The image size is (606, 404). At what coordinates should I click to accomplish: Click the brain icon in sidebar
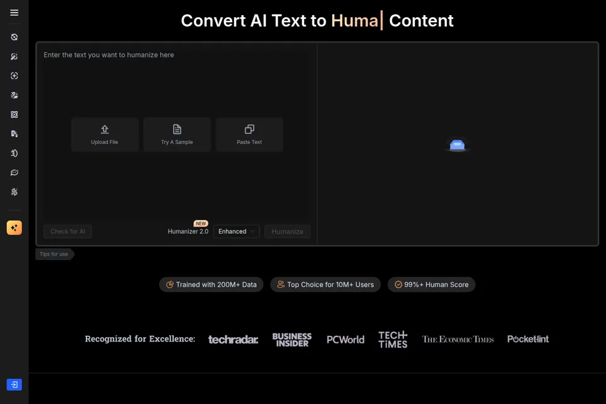point(15,153)
